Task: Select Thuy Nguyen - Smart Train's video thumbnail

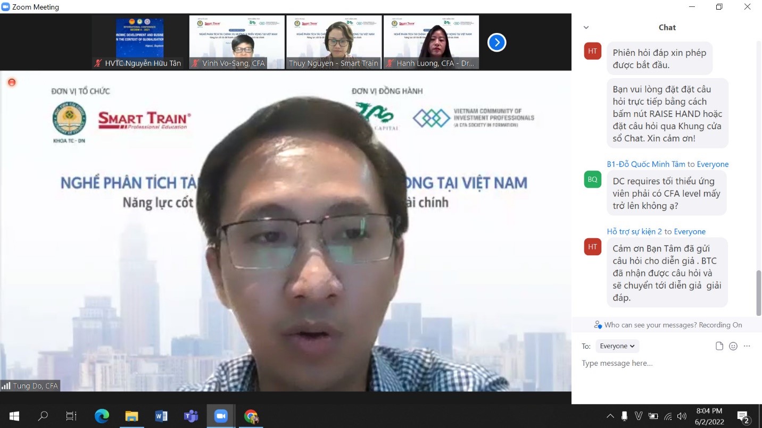Action: pos(334,42)
